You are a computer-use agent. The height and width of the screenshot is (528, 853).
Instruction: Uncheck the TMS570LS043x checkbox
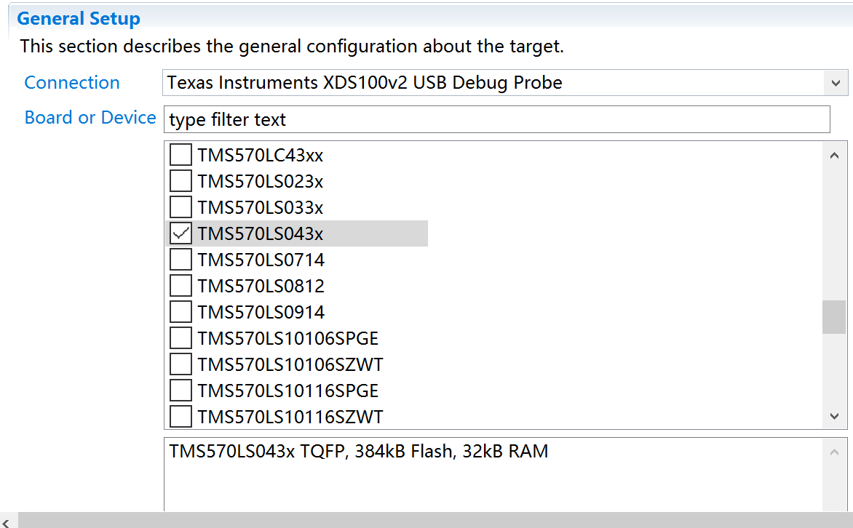pyautogui.click(x=180, y=233)
